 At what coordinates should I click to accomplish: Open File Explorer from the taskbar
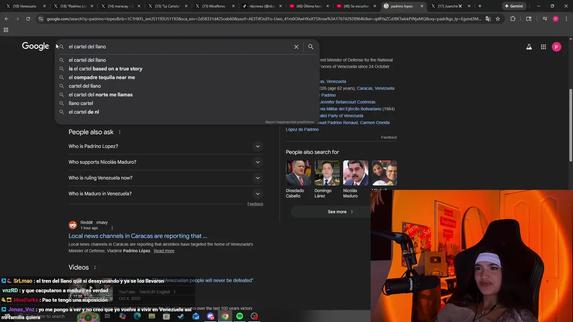(x=152, y=316)
